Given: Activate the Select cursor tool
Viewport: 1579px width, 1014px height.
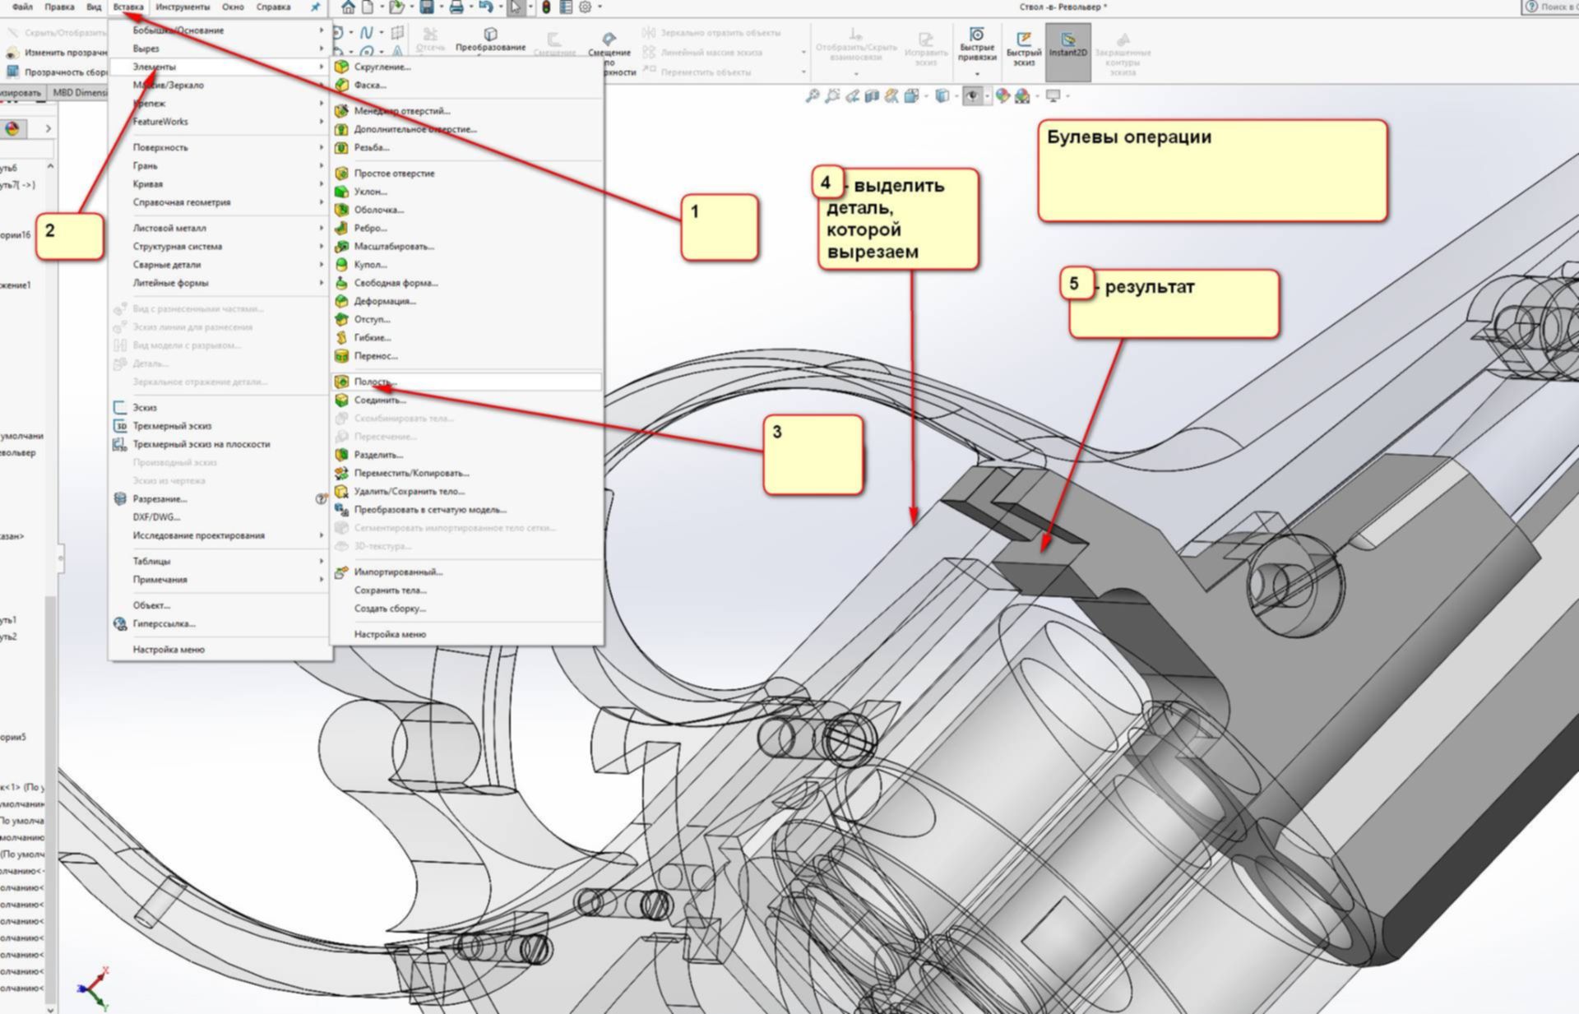Looking at the screenshot, I should tap(516, 7).
